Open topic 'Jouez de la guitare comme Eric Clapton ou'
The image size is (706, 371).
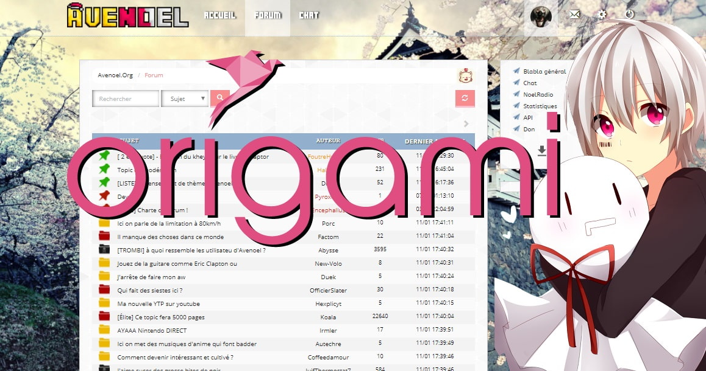pyautogui.click(x=177, y=263)
